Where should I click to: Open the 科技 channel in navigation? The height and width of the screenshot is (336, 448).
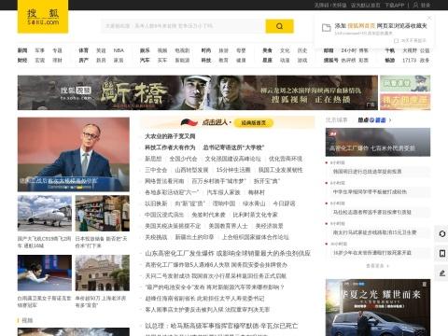206,60
